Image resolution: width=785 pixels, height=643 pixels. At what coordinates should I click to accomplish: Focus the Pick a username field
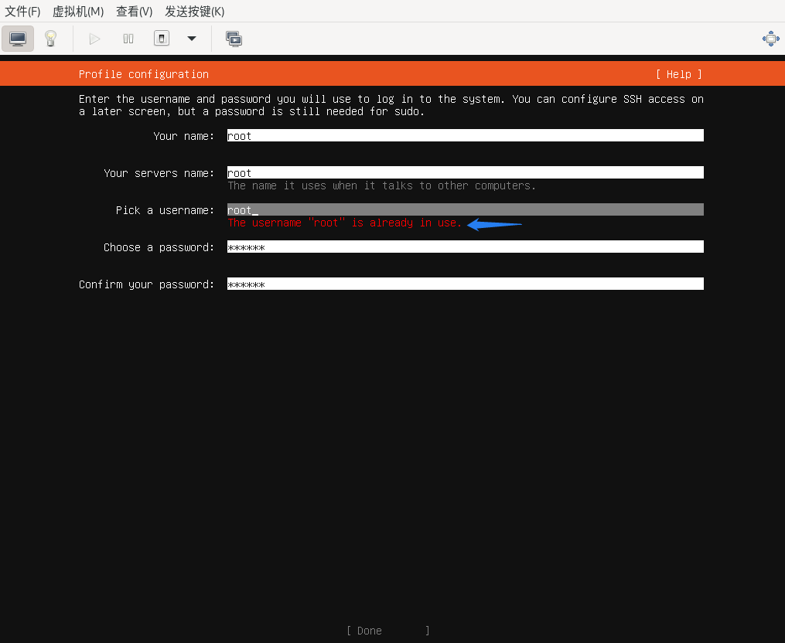point(465,209)
